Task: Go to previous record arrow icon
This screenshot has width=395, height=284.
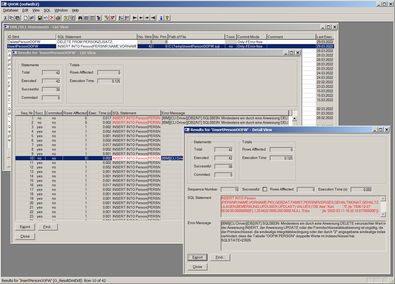Action: 141,18
